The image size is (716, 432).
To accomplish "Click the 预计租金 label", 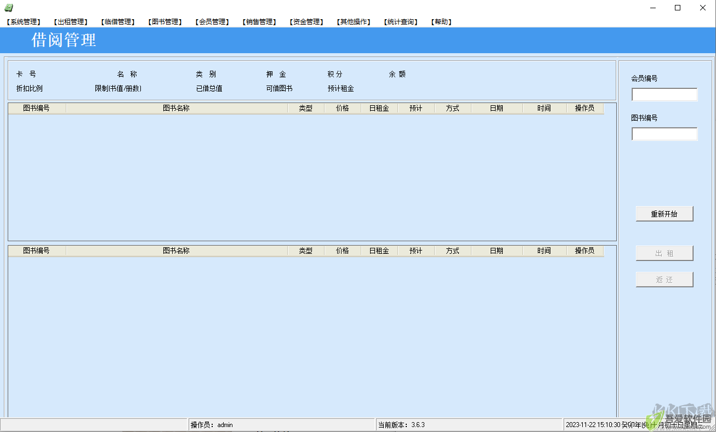I will pyautogui.click(x=341, y=88).
